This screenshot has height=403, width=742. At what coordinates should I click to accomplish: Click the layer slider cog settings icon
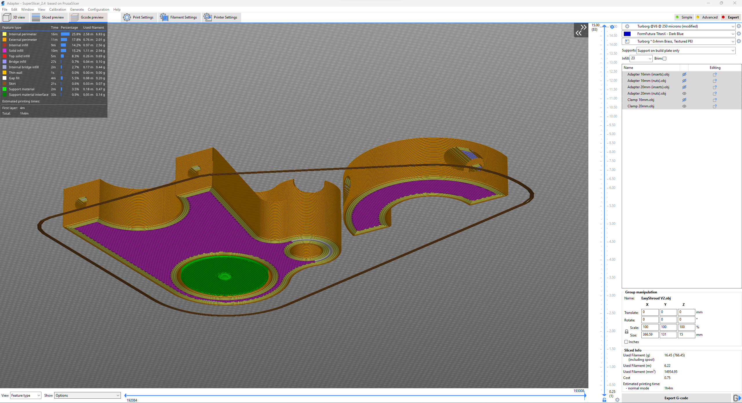coord(617,400)
